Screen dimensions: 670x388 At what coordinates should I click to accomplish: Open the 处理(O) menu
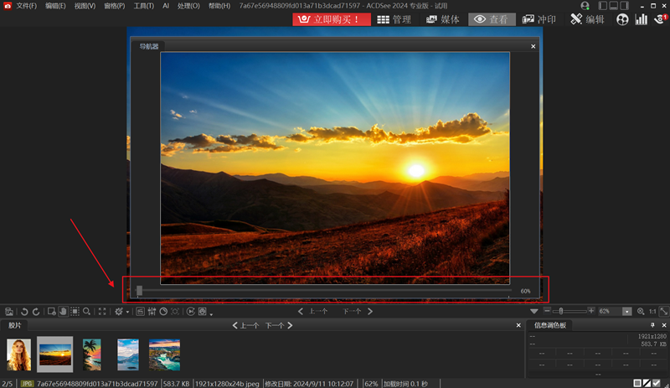(x=188, y=6)
